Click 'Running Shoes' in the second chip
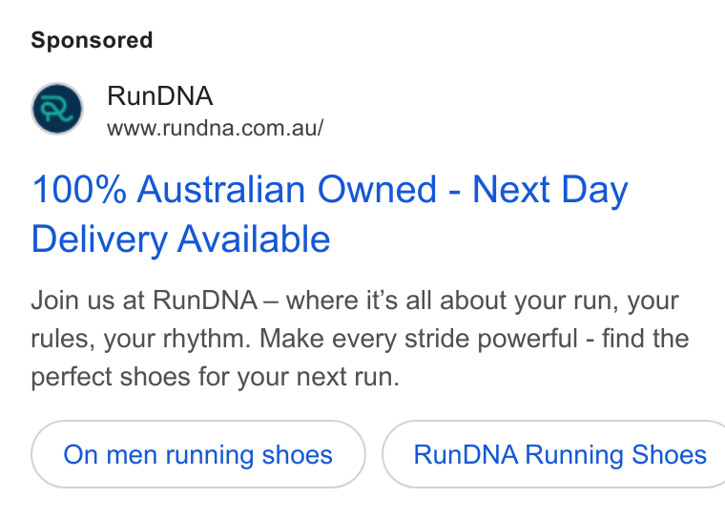This screenshot has width=725, height=519. point(616,455)
